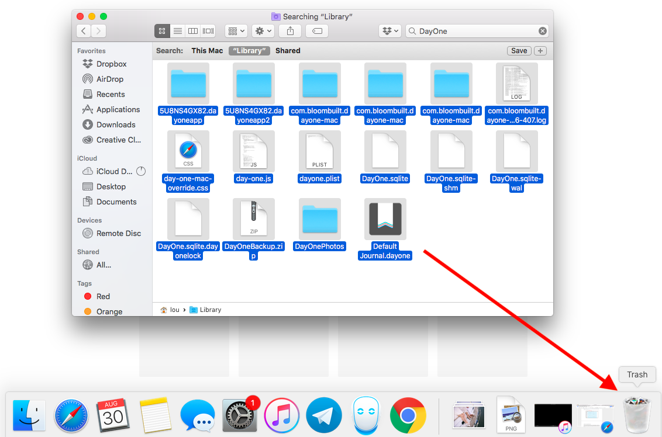Go forward in Finder history
This screenshot has height=437, width=662.
coord(98,31)
